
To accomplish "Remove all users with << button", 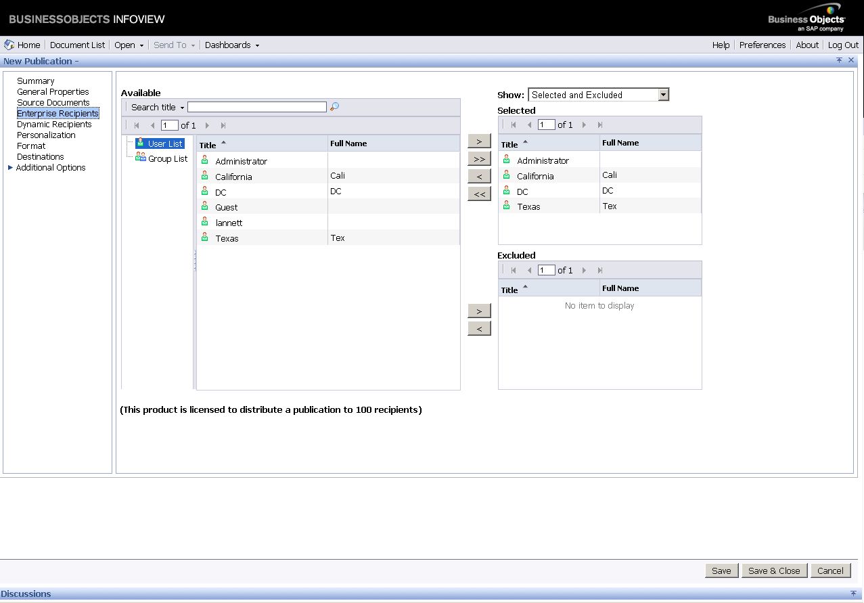I will pos(479,194).
